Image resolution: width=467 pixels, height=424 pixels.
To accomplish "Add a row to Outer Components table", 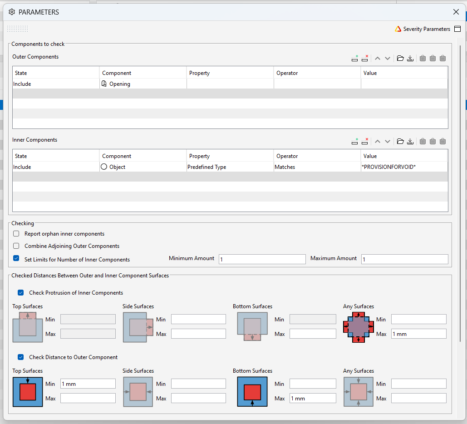I will [x=354, y=59].
